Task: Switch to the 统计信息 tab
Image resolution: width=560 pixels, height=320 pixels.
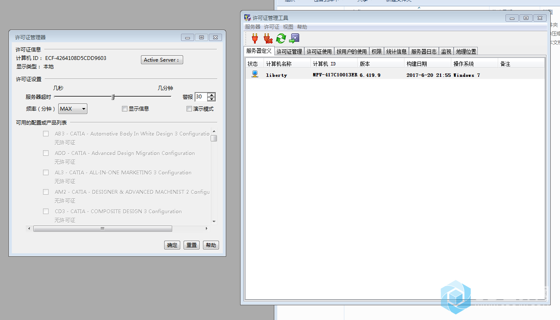Action: (x=396, y=52)
